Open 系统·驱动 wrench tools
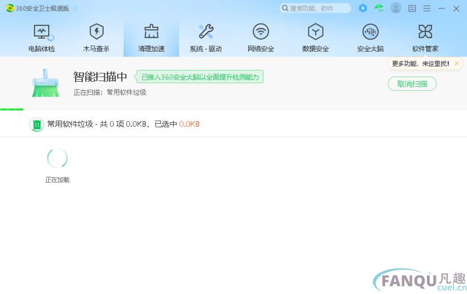The image size is (467, 294). (206, 37)
